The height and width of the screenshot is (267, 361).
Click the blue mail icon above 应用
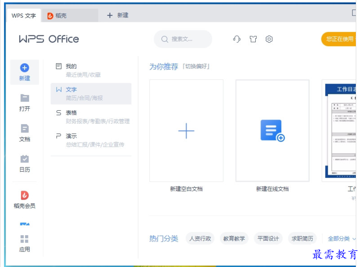pyautogui.click(x=25, y=224)
